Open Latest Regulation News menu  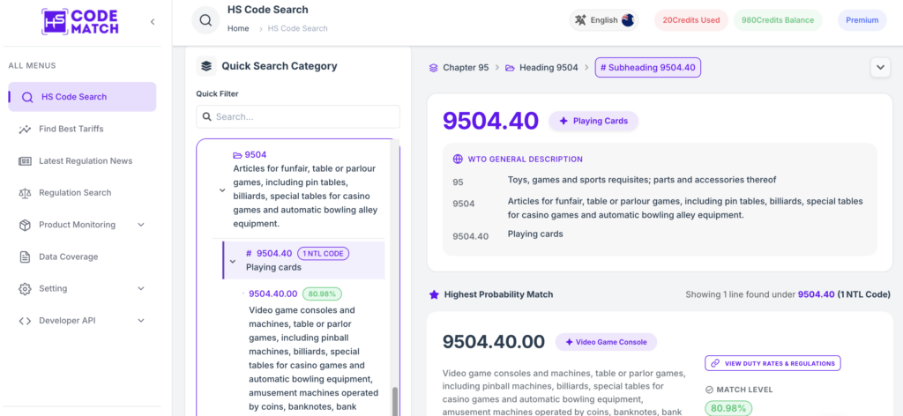click(86, 160)
